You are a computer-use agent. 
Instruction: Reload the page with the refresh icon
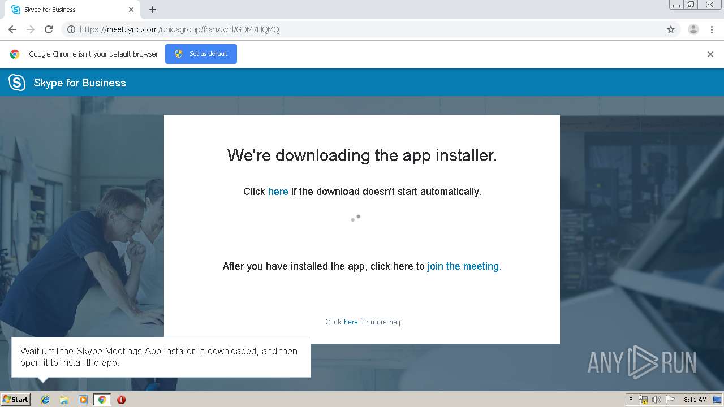[49, 29]
